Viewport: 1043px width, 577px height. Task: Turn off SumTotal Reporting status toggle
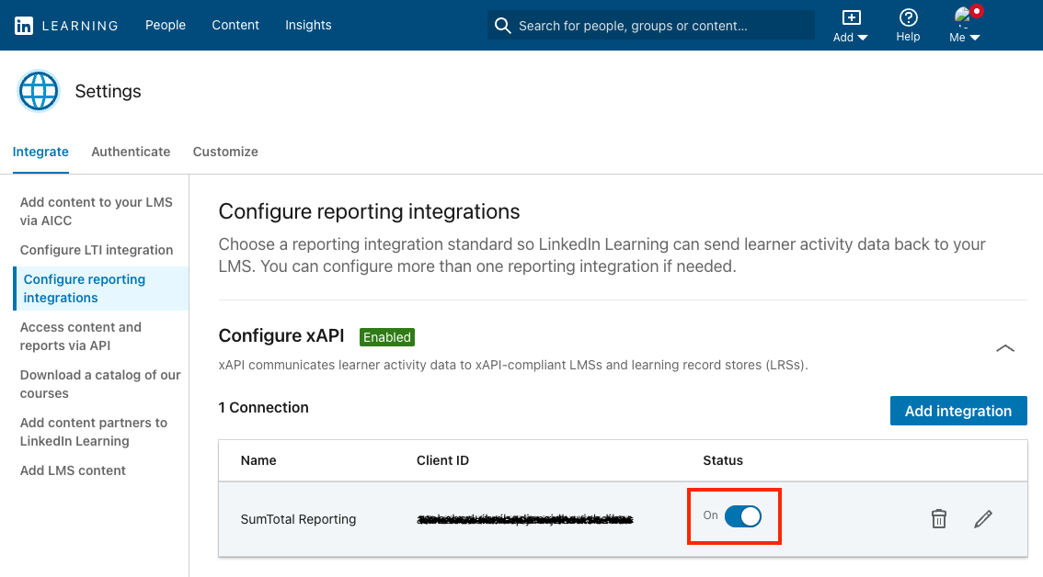pos(743,516)
